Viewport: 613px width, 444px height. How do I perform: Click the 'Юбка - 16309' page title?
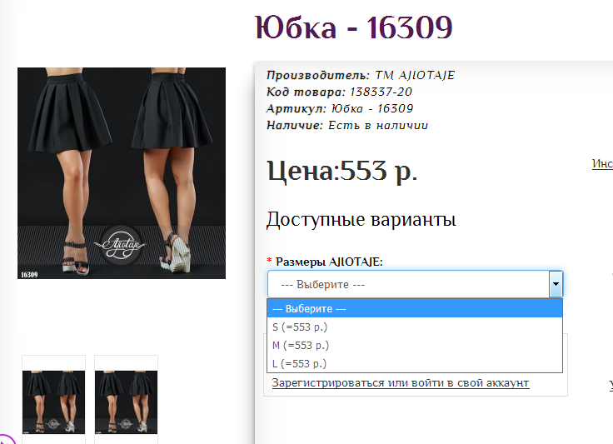(x=353, y=27)
